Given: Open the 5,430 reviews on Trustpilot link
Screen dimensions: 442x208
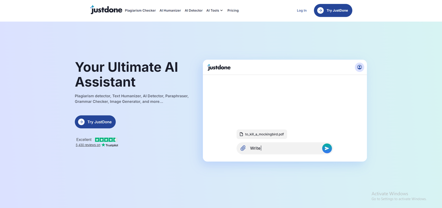Looking at the screenshot, I should click(97, 145).
